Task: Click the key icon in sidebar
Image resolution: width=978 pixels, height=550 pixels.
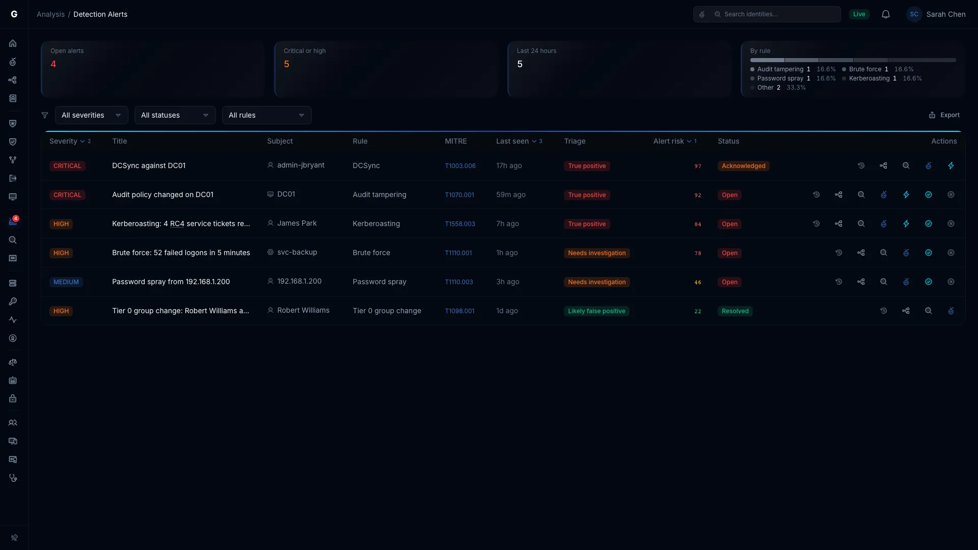Action: tap(13, 301)
